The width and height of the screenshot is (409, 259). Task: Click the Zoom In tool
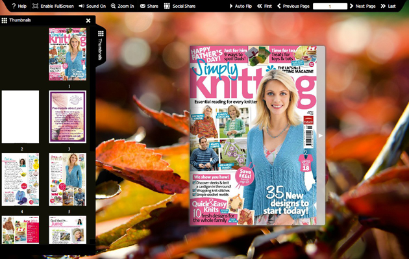point(122,6)
